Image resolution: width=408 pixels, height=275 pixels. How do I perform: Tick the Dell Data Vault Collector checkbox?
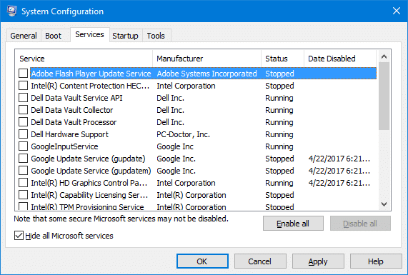coord(23,110)
